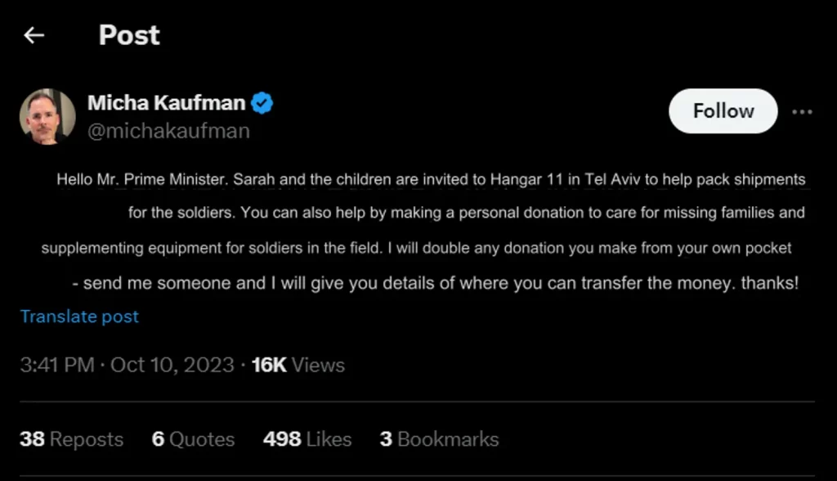Screen dimensions: 837x481
Task: Click the Micha Kaufman display name
Action: [x=167, y=102]
